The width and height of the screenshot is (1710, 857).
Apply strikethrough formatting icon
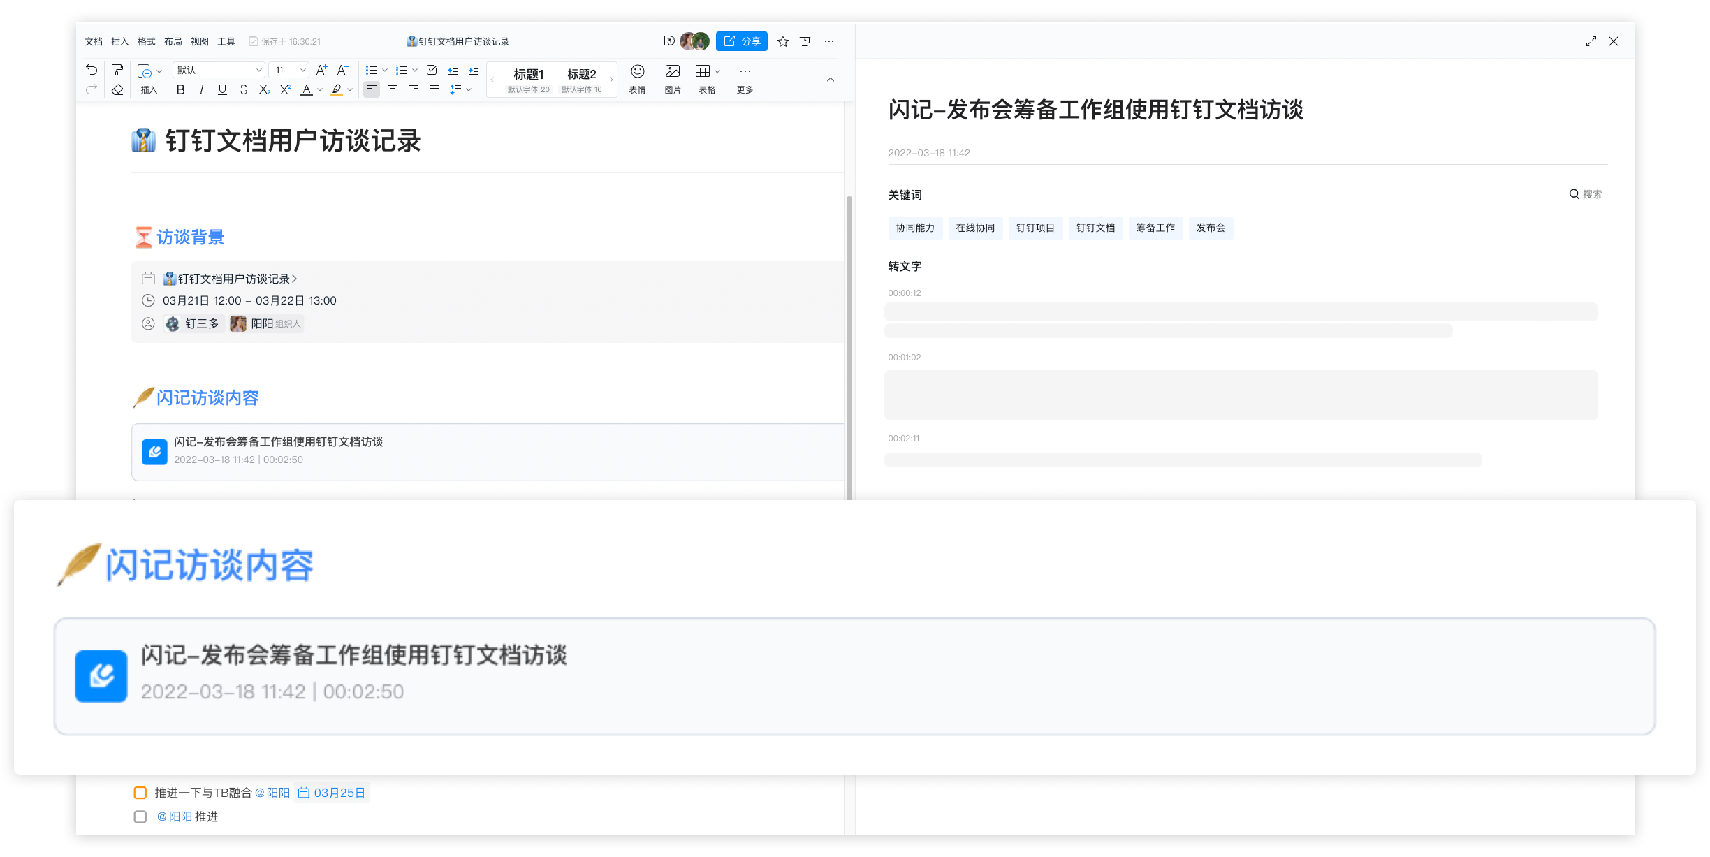243,89
